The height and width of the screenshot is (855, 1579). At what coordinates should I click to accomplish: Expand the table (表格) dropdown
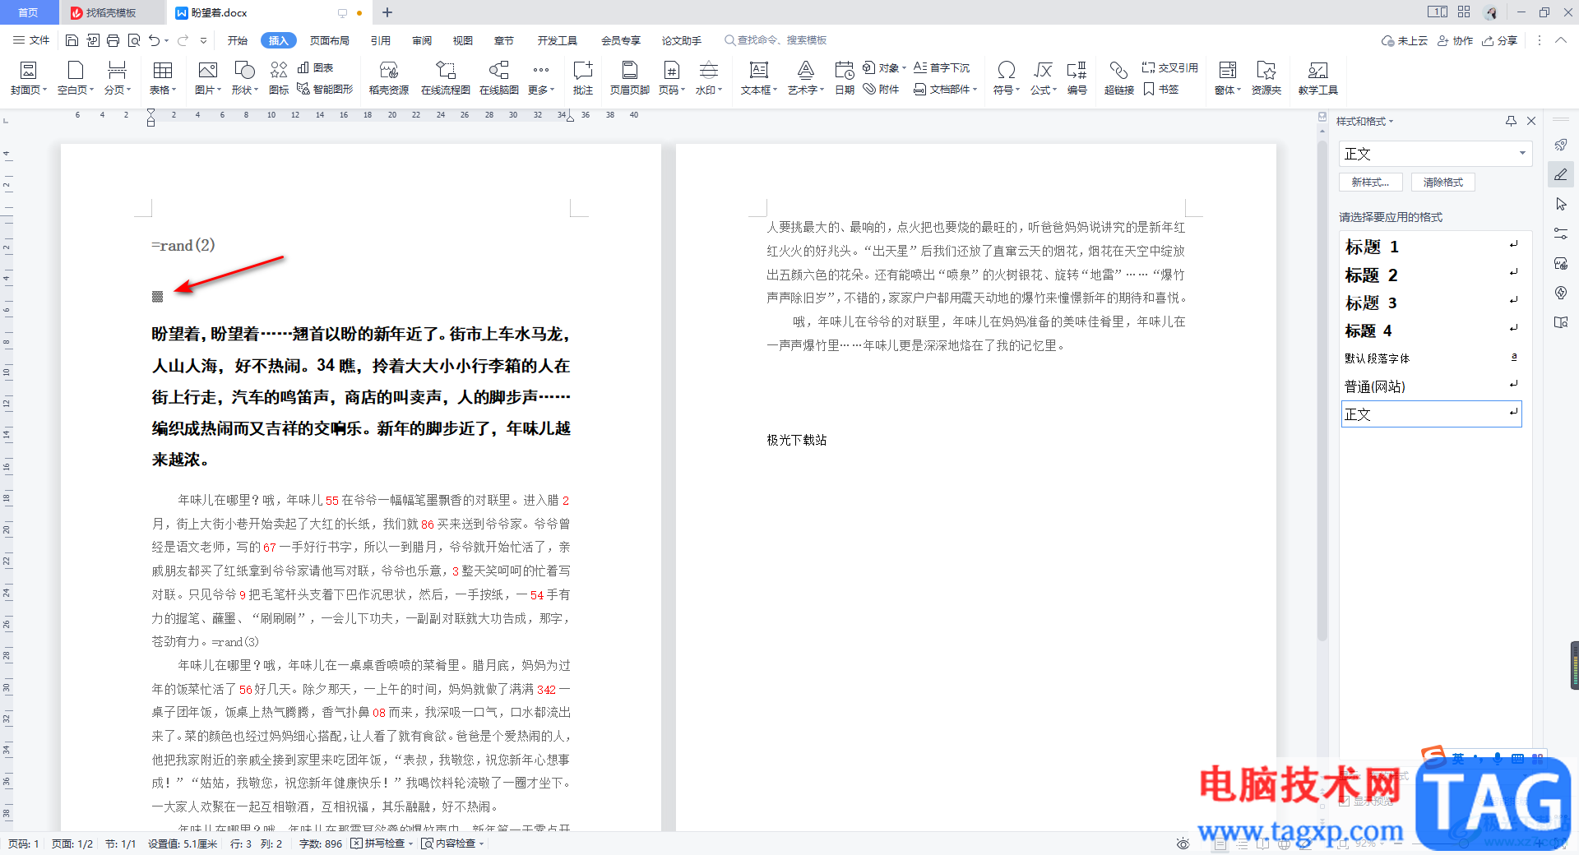click(163, 90)
